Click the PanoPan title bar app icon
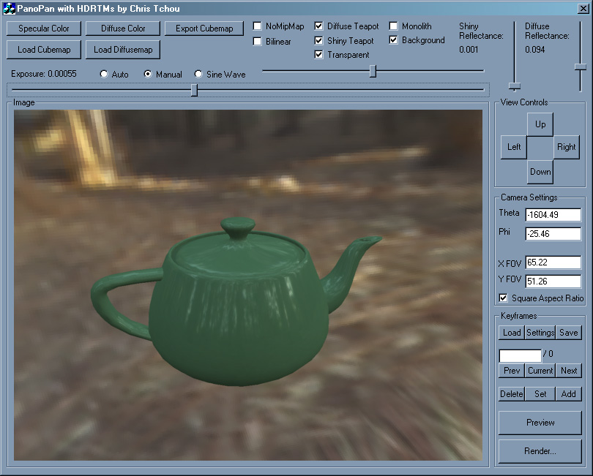Viewport: 593px width, 476px height. coord(10,9)
